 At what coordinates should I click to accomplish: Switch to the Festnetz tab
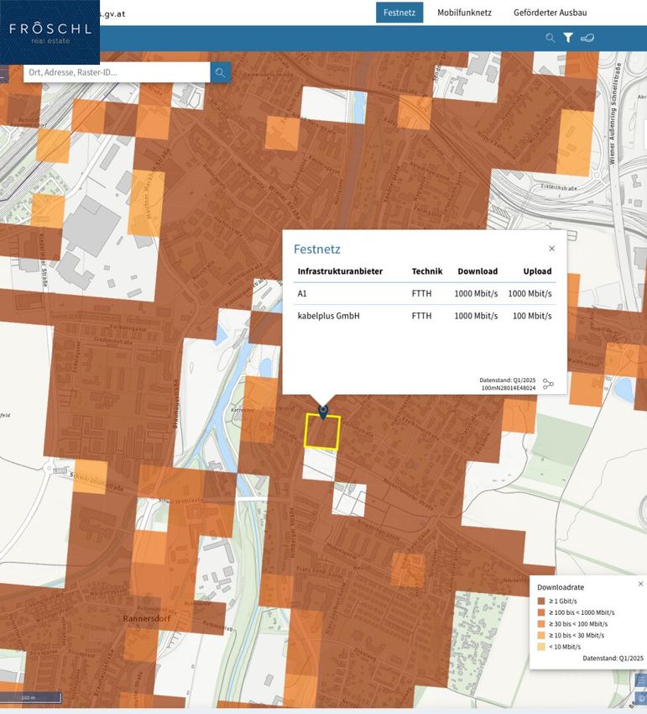(399, 13)
